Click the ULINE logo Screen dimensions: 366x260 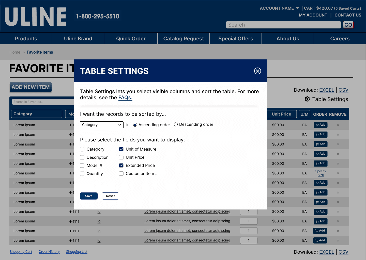[x=35, y=17]
